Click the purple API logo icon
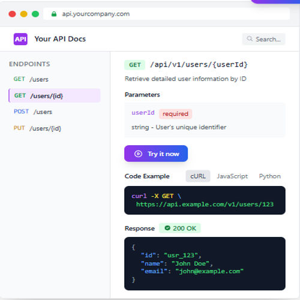Screen dimensions: 300x300 tap(20, 39)
